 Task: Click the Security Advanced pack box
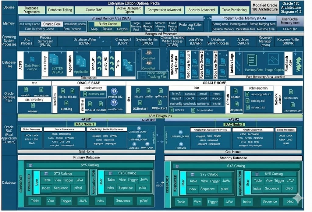(x=201, y=10)
